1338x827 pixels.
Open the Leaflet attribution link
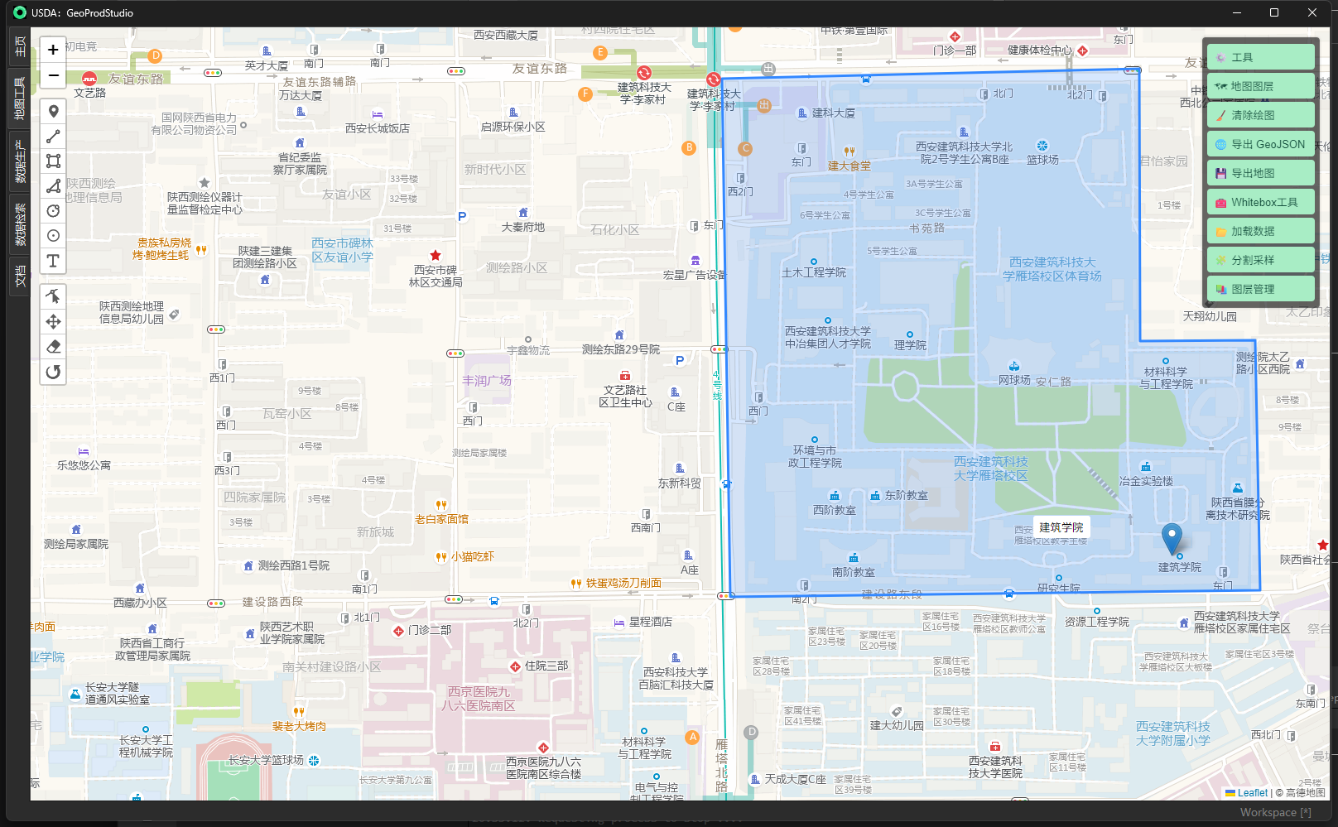point(1252,792)
